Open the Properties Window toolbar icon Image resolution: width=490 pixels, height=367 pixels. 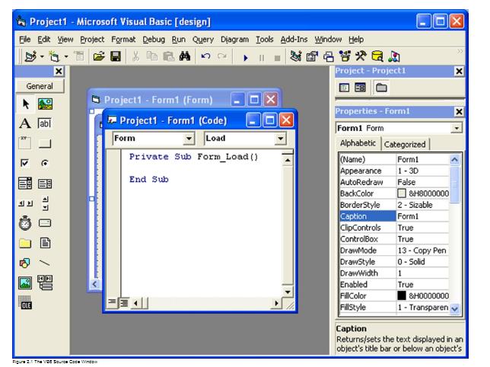coord(312,56)
